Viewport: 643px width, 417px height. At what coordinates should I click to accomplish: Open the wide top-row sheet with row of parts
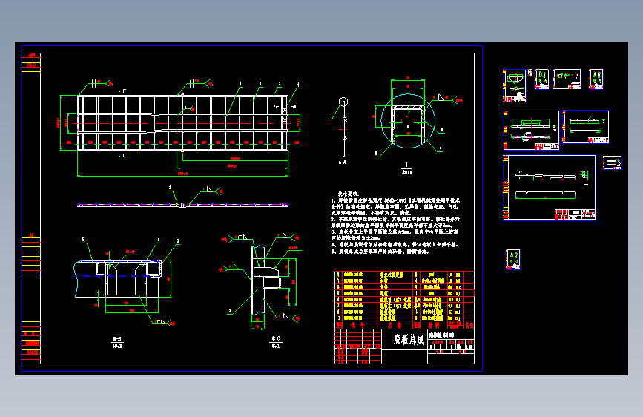click(x=567, y=79)
